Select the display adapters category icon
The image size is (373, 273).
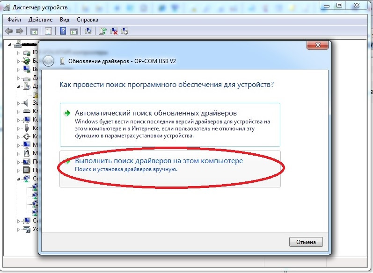27,69
